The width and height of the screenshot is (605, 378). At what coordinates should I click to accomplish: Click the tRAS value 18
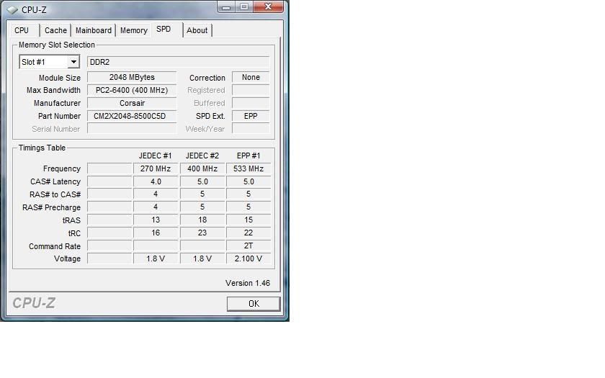pyautogui.click(x=202, y=220)
